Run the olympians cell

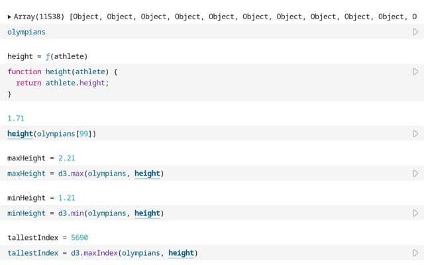pyautogui.click(x=415, y=32)
